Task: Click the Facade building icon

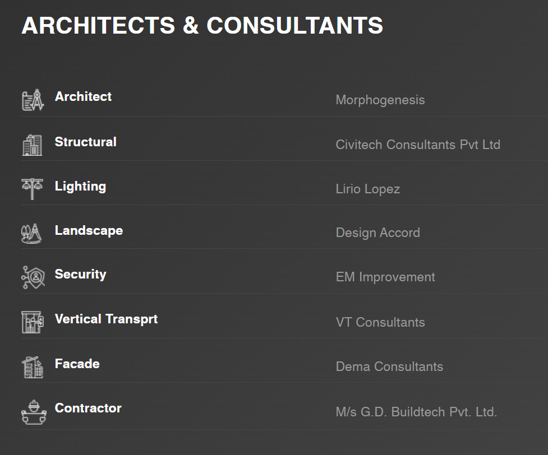Action: 33,368
